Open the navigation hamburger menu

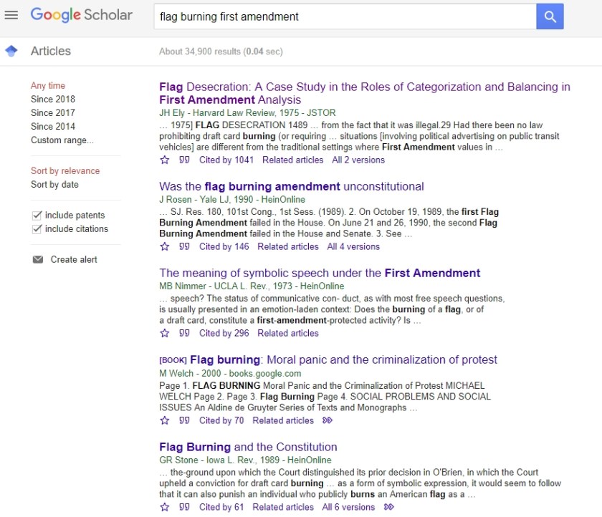tap(11, 15)
